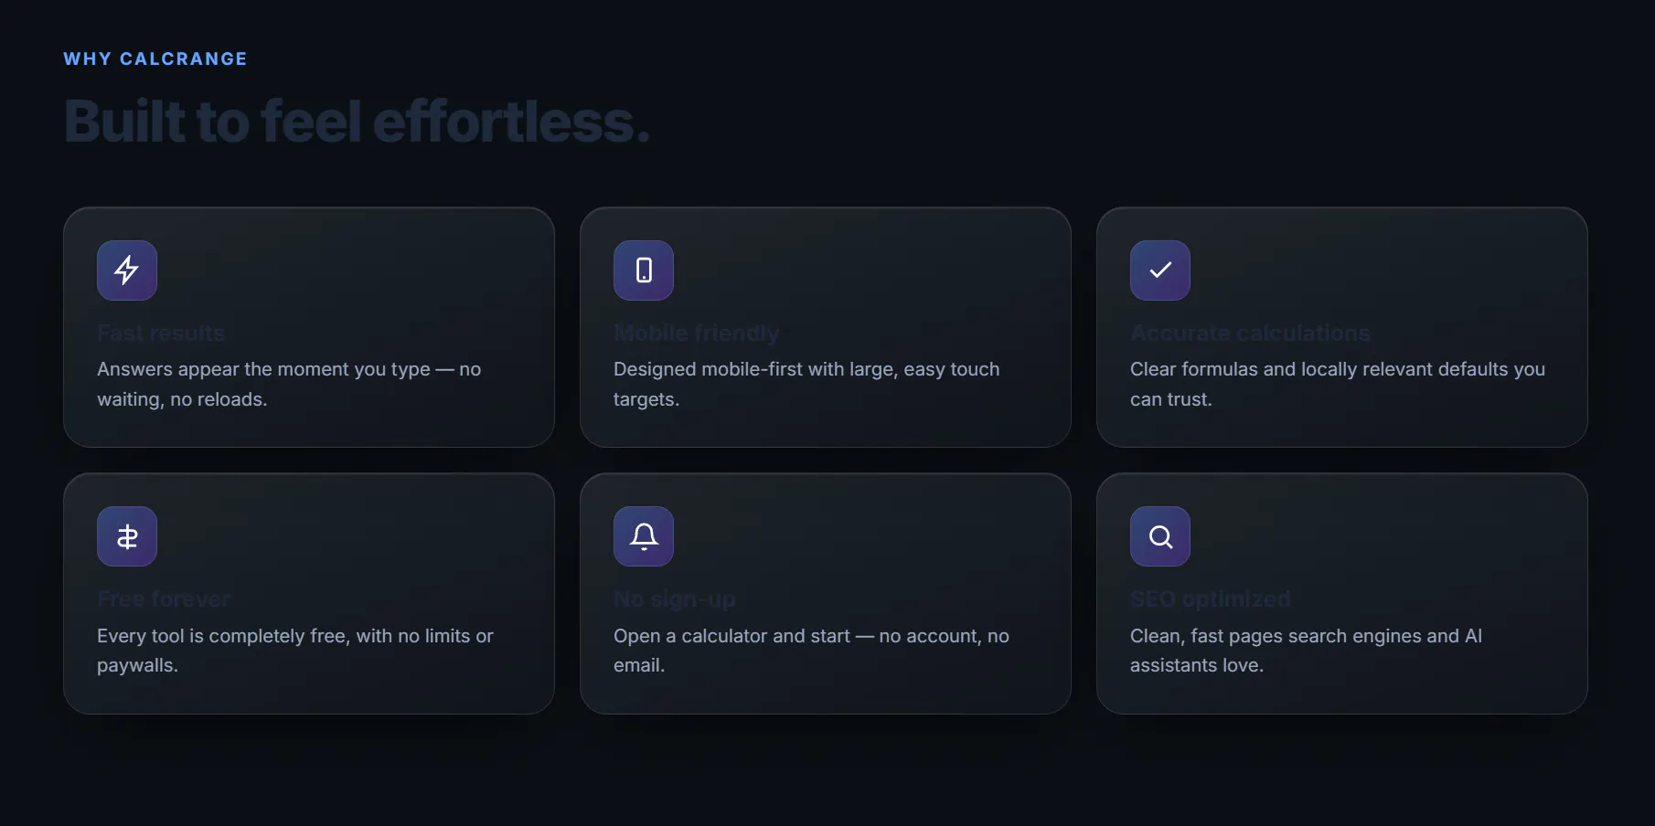Click the checkmark Accurate calculations icon
Viewport: 1655px width, 826px height.
1160,270
